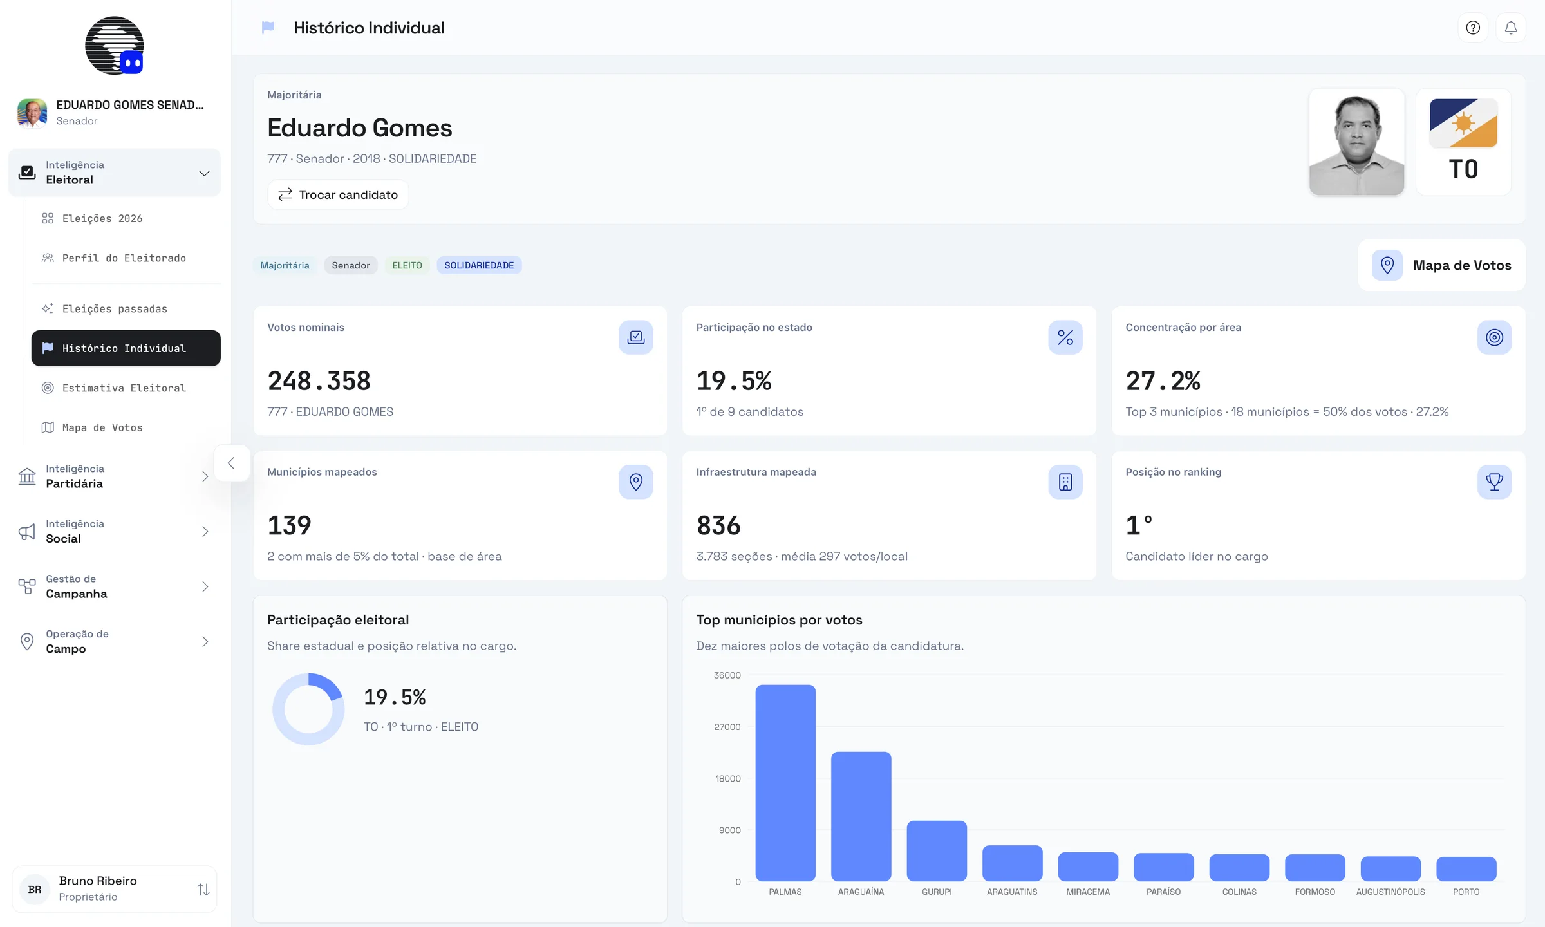Click the ARAGUAÍNA bar in the chart
Viewport: 1545px width, 927px height.
point(861,816)
